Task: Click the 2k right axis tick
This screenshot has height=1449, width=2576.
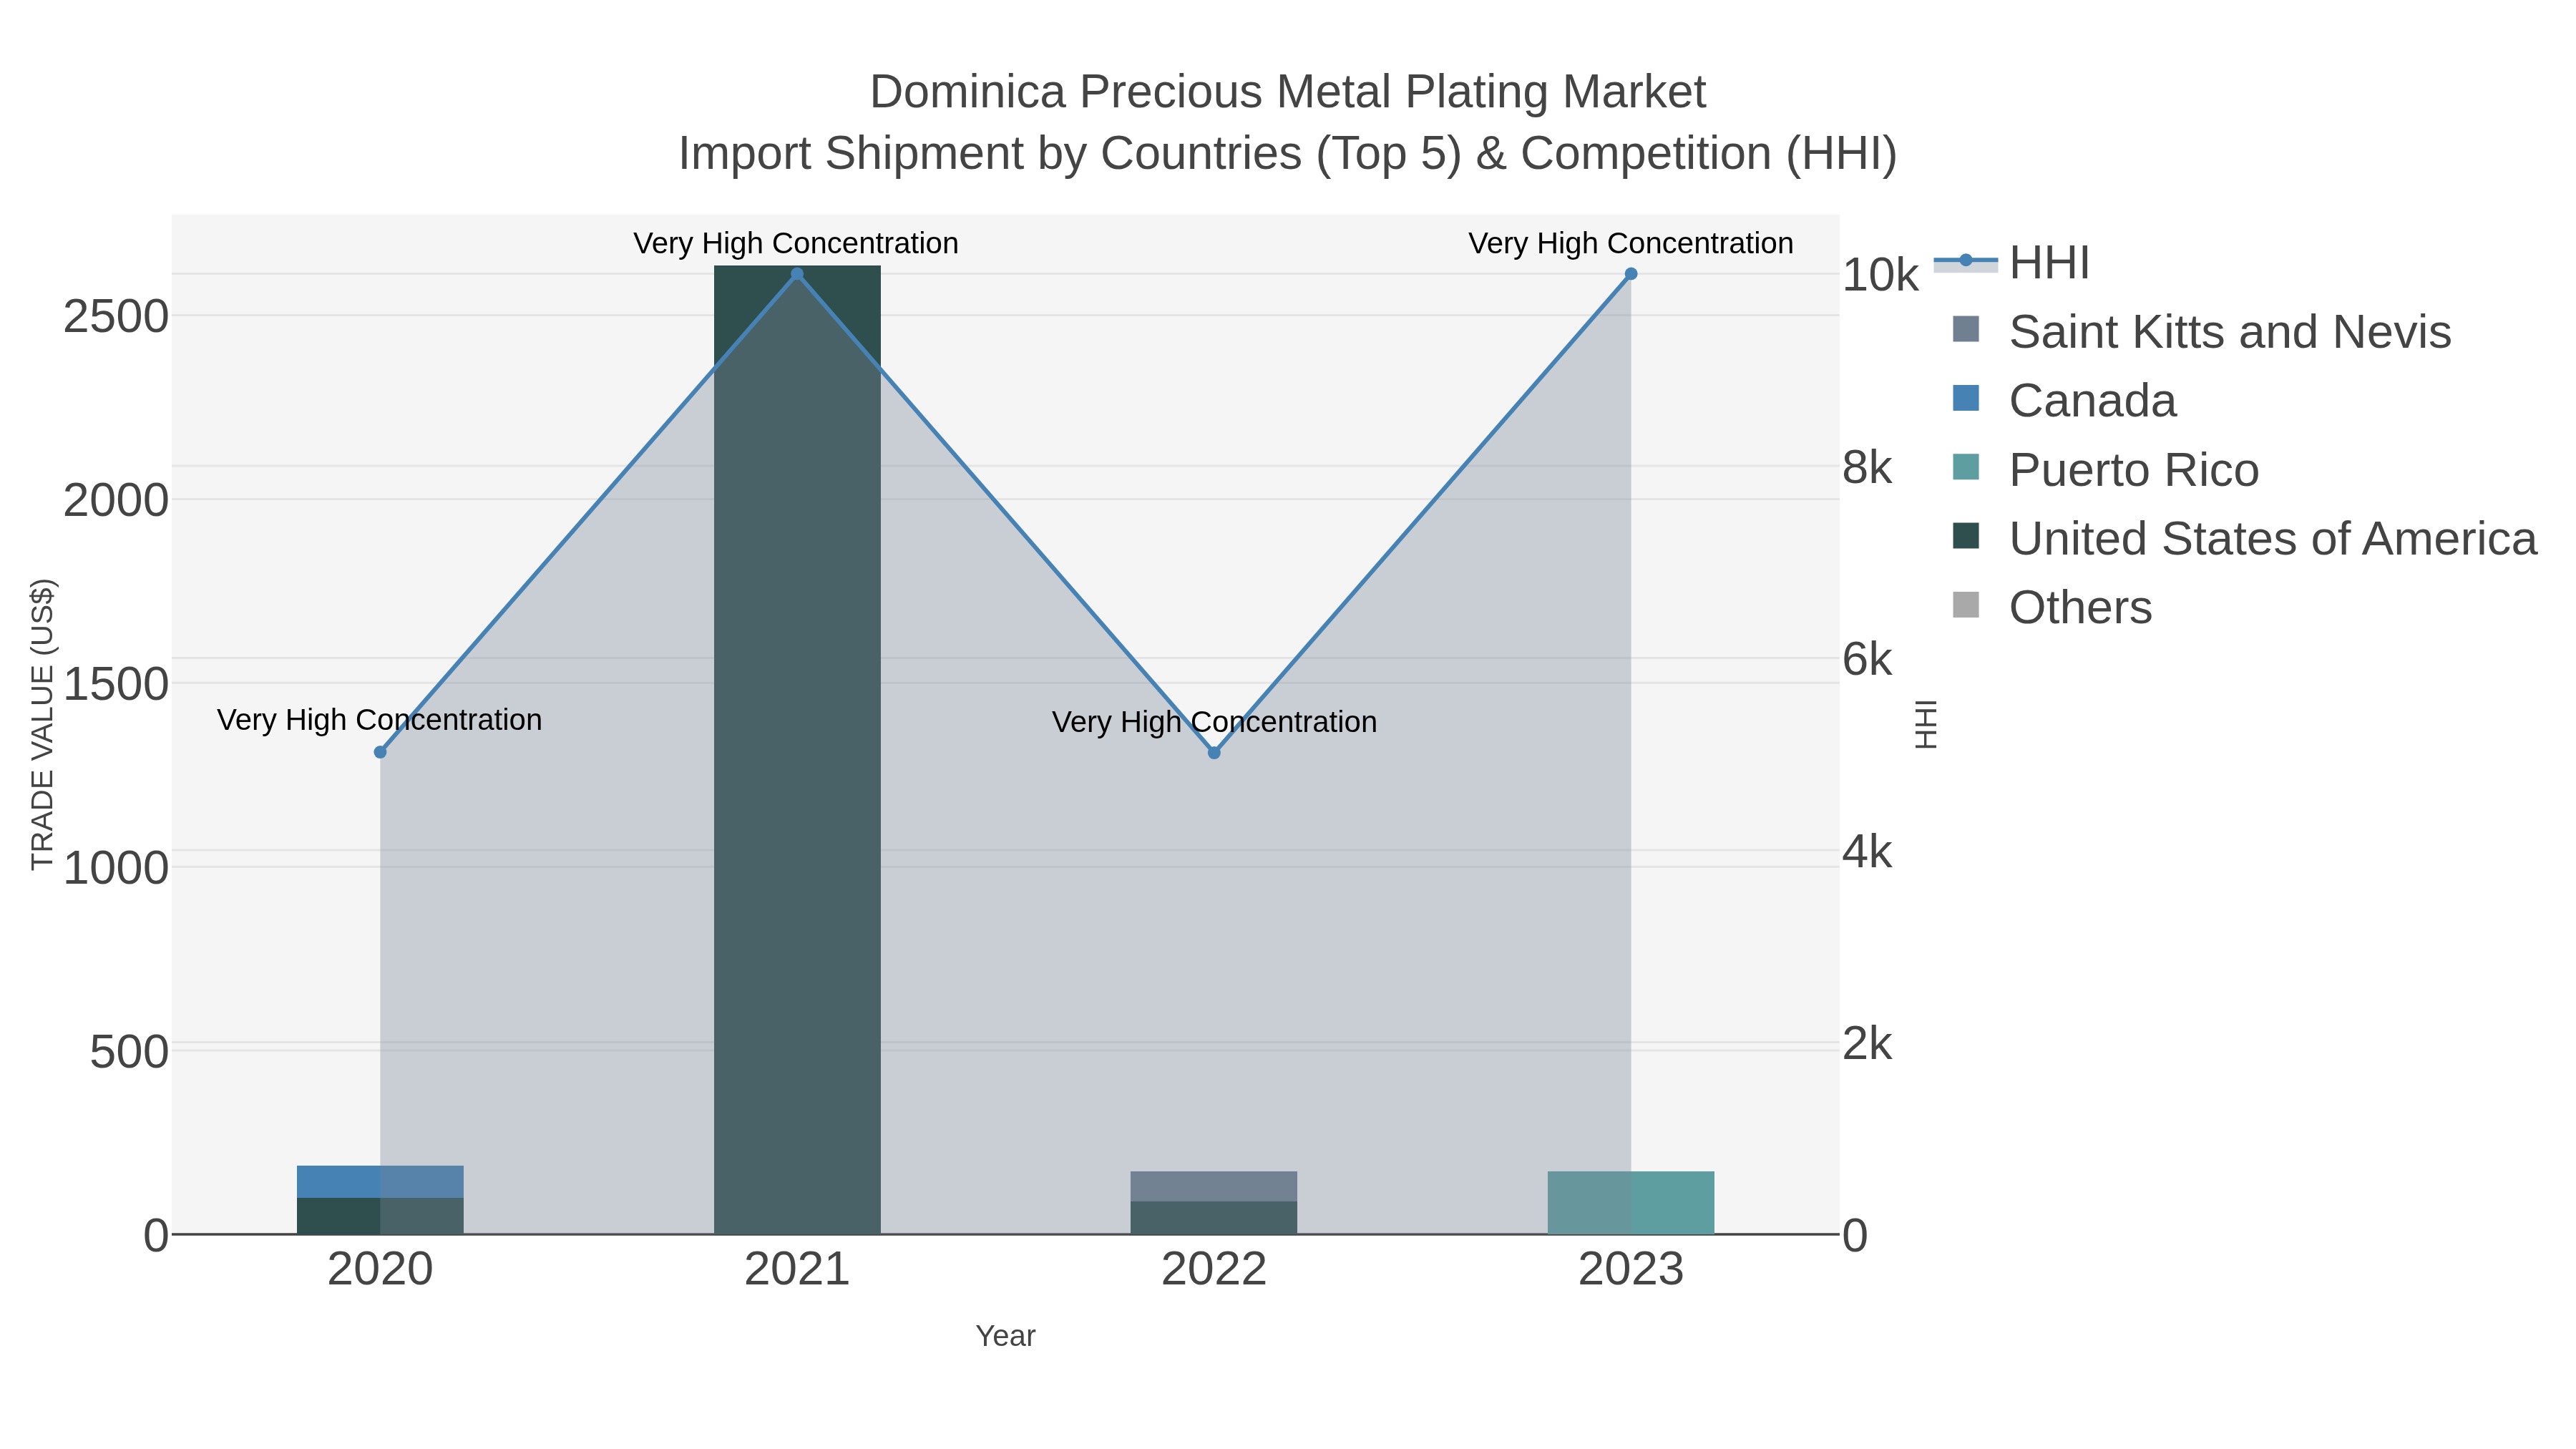Action: tap(1867, 1044)
